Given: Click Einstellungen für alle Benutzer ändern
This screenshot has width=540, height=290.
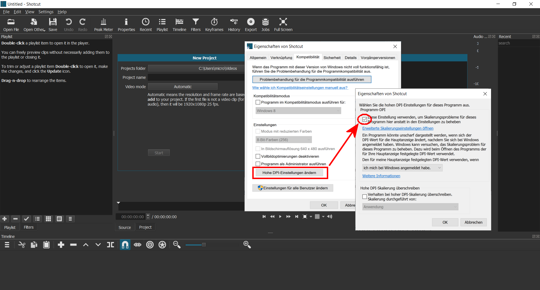Looking at the screenshot, I should pos(293,188).
